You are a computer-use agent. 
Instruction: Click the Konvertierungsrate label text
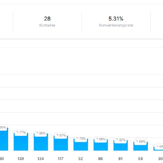pos(116,25)
